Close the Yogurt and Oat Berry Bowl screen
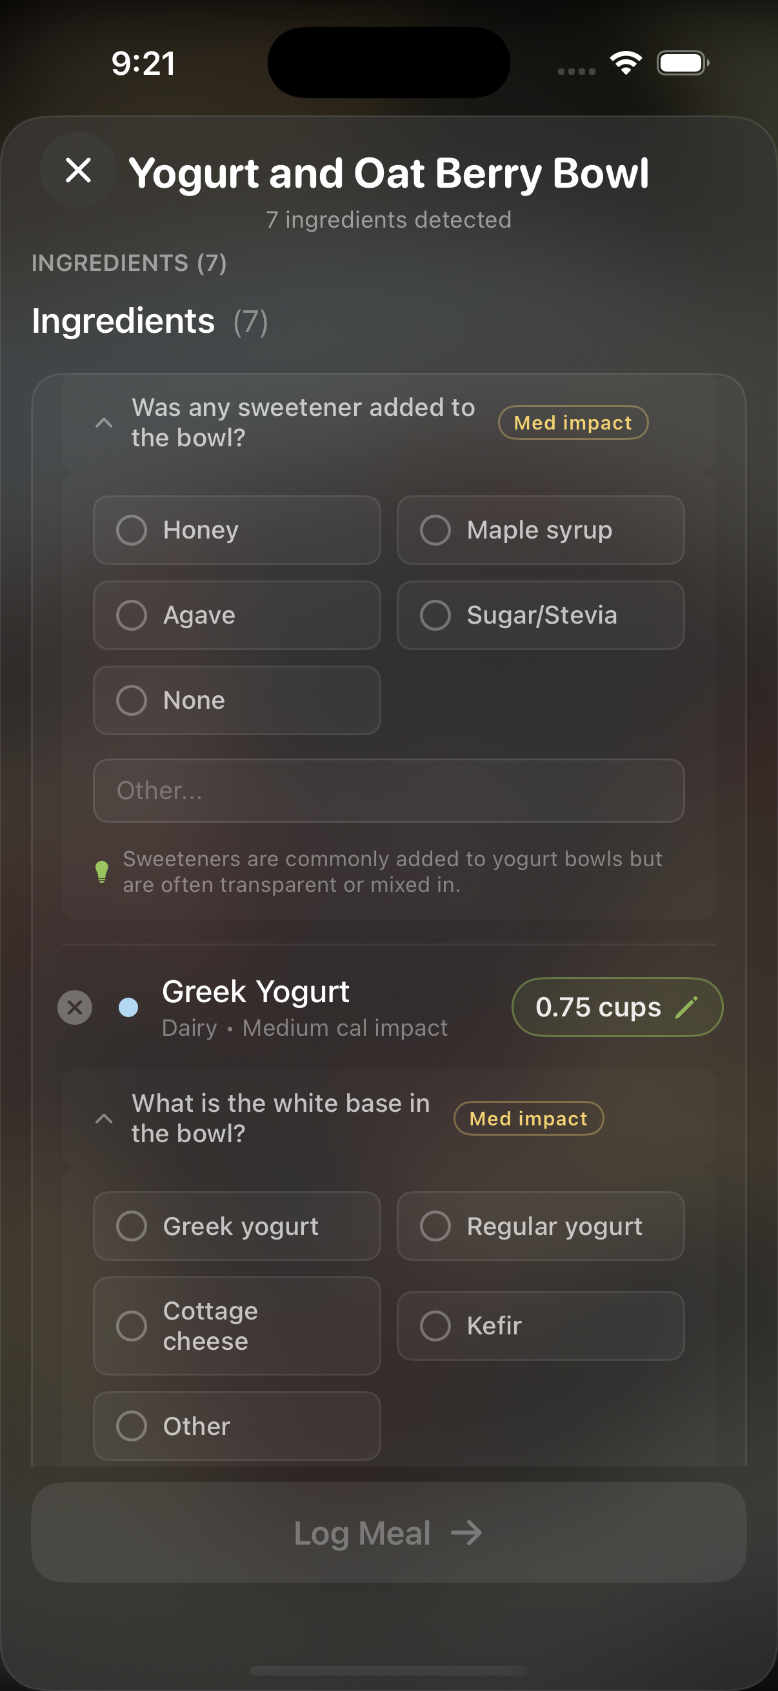 77,172
